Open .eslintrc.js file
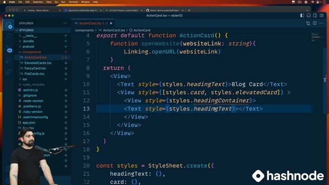This screenshot has width=329, height=185. point(30,90)
